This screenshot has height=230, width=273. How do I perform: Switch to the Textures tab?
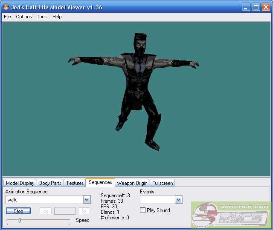click(x=75, y=183)
